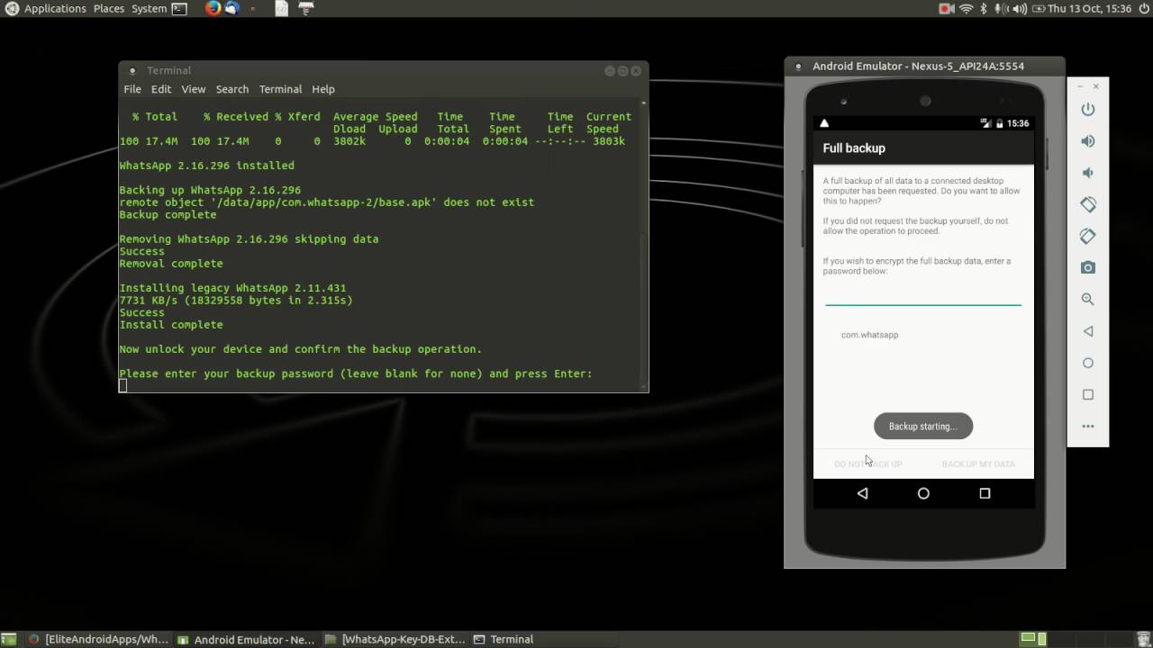This screenshot has width=1153, height=648.
Task: Tap the Android navigation bar Back button
Action: pos(862,493)
